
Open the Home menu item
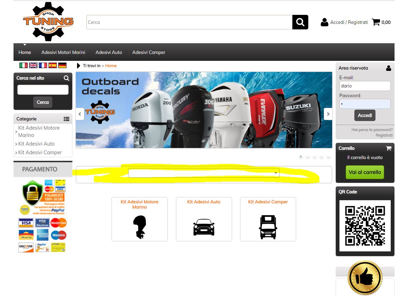point(25,52)
